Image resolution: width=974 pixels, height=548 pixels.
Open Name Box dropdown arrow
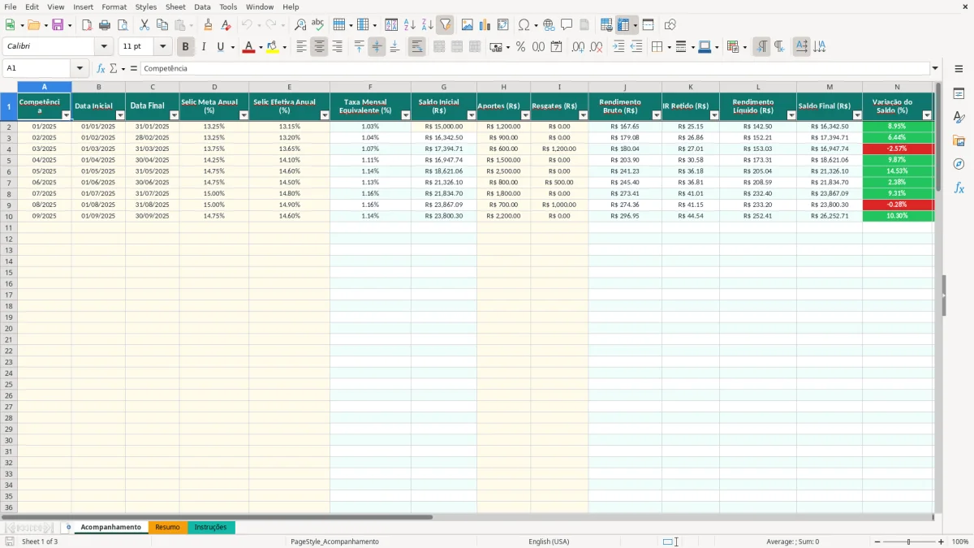(80, 68)
